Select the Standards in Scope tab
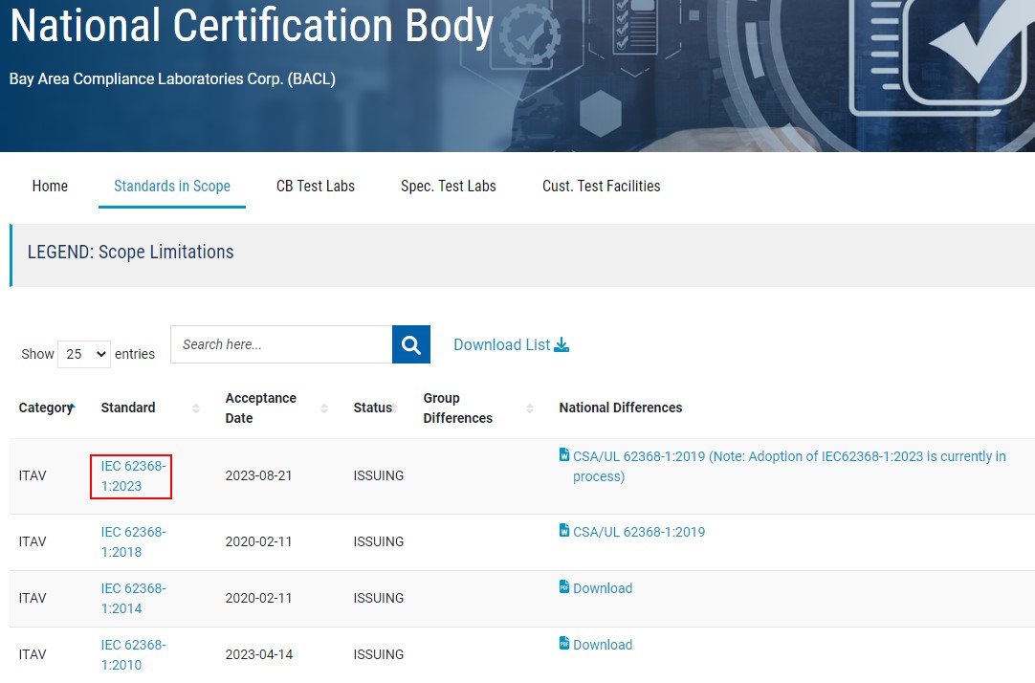Viewport: 1035px width, 683px height. point(172,187)
